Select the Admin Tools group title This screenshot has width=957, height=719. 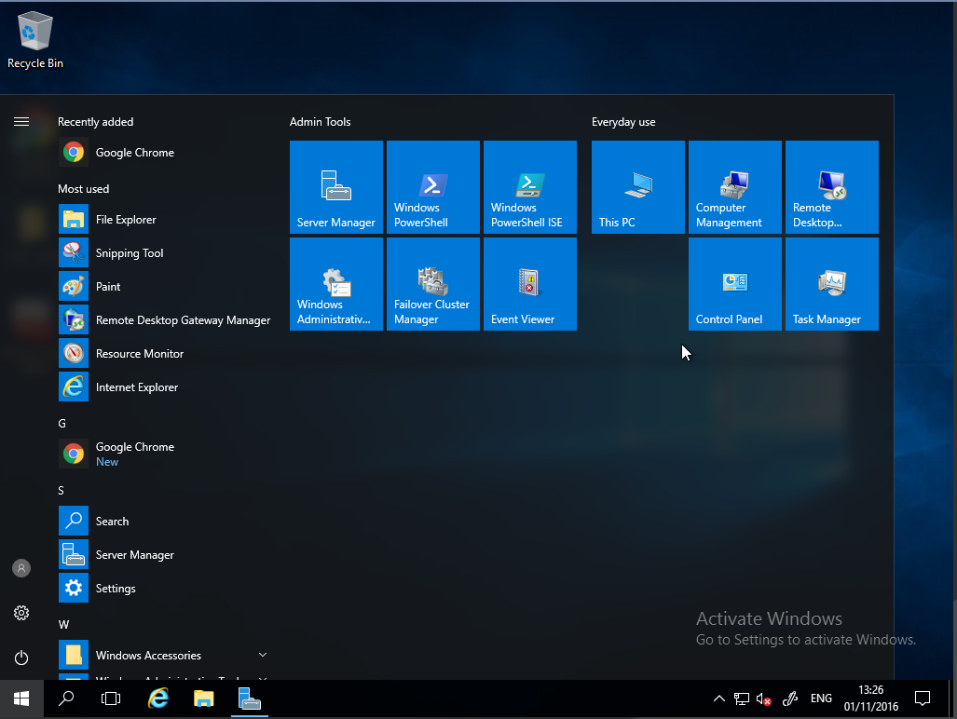tap(321, 122)
